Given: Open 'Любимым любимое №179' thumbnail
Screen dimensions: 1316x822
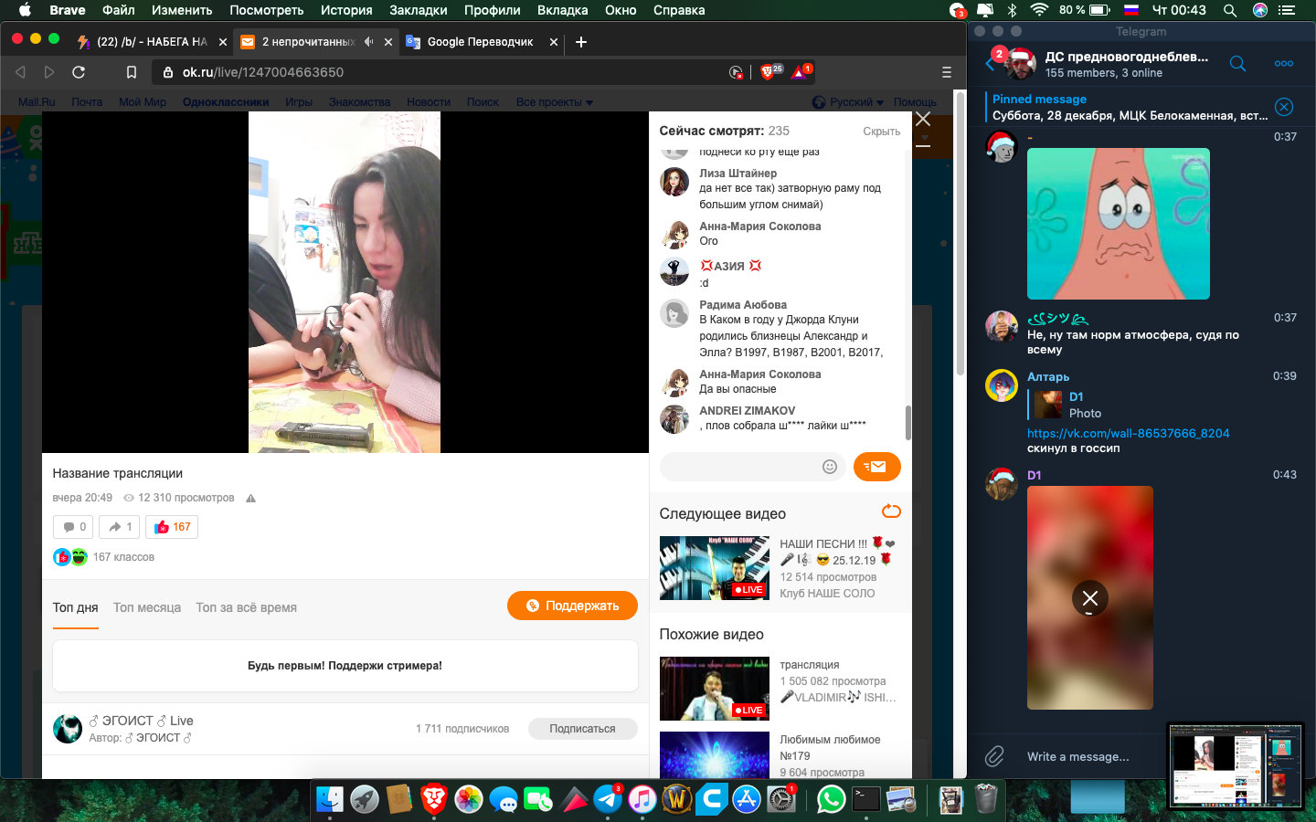Looking at the screenshot, I should tap(715, 755).
